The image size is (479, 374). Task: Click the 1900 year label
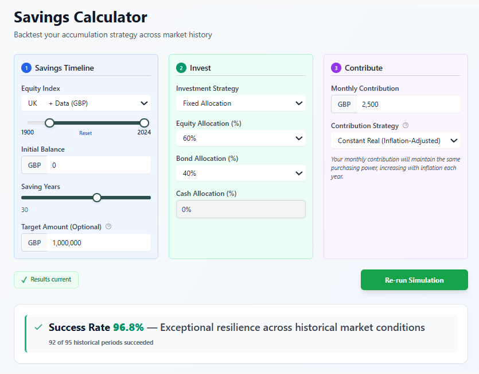click(28, 132)
